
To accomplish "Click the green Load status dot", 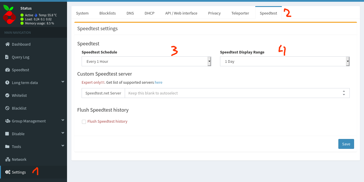I will (x=22, y=19).
